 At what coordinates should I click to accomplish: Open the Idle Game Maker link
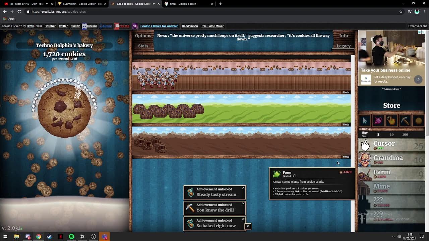pyautogui.click(x=212, y=26)
